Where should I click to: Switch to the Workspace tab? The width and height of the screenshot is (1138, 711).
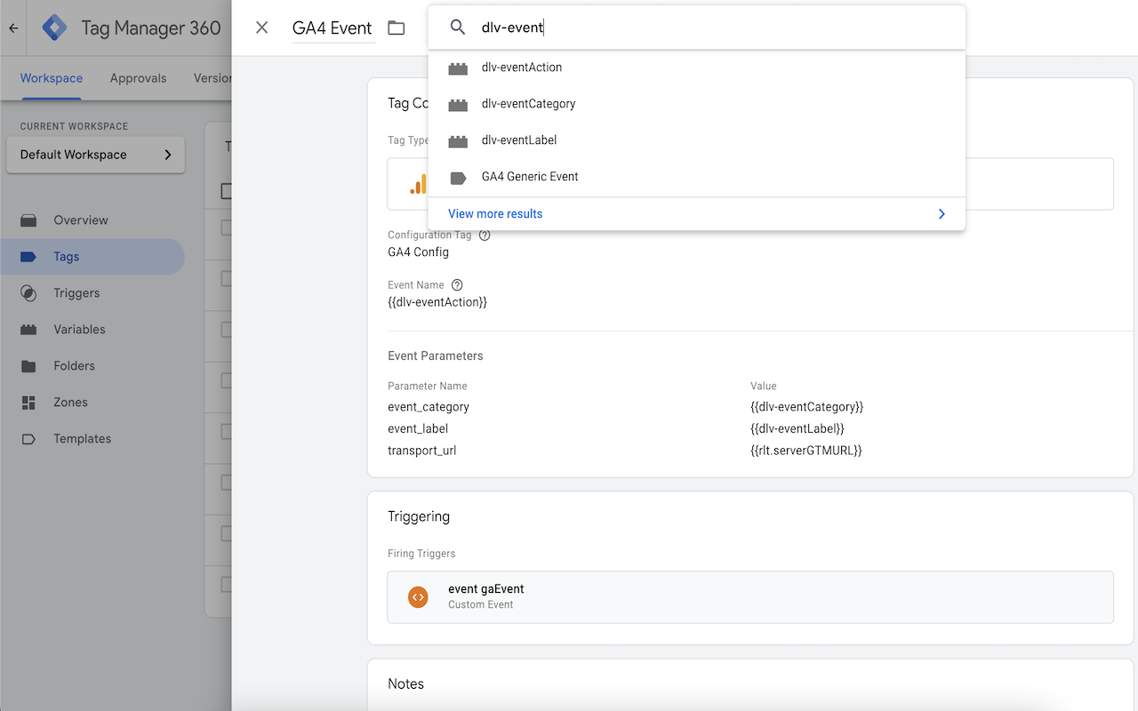point(52,78)
